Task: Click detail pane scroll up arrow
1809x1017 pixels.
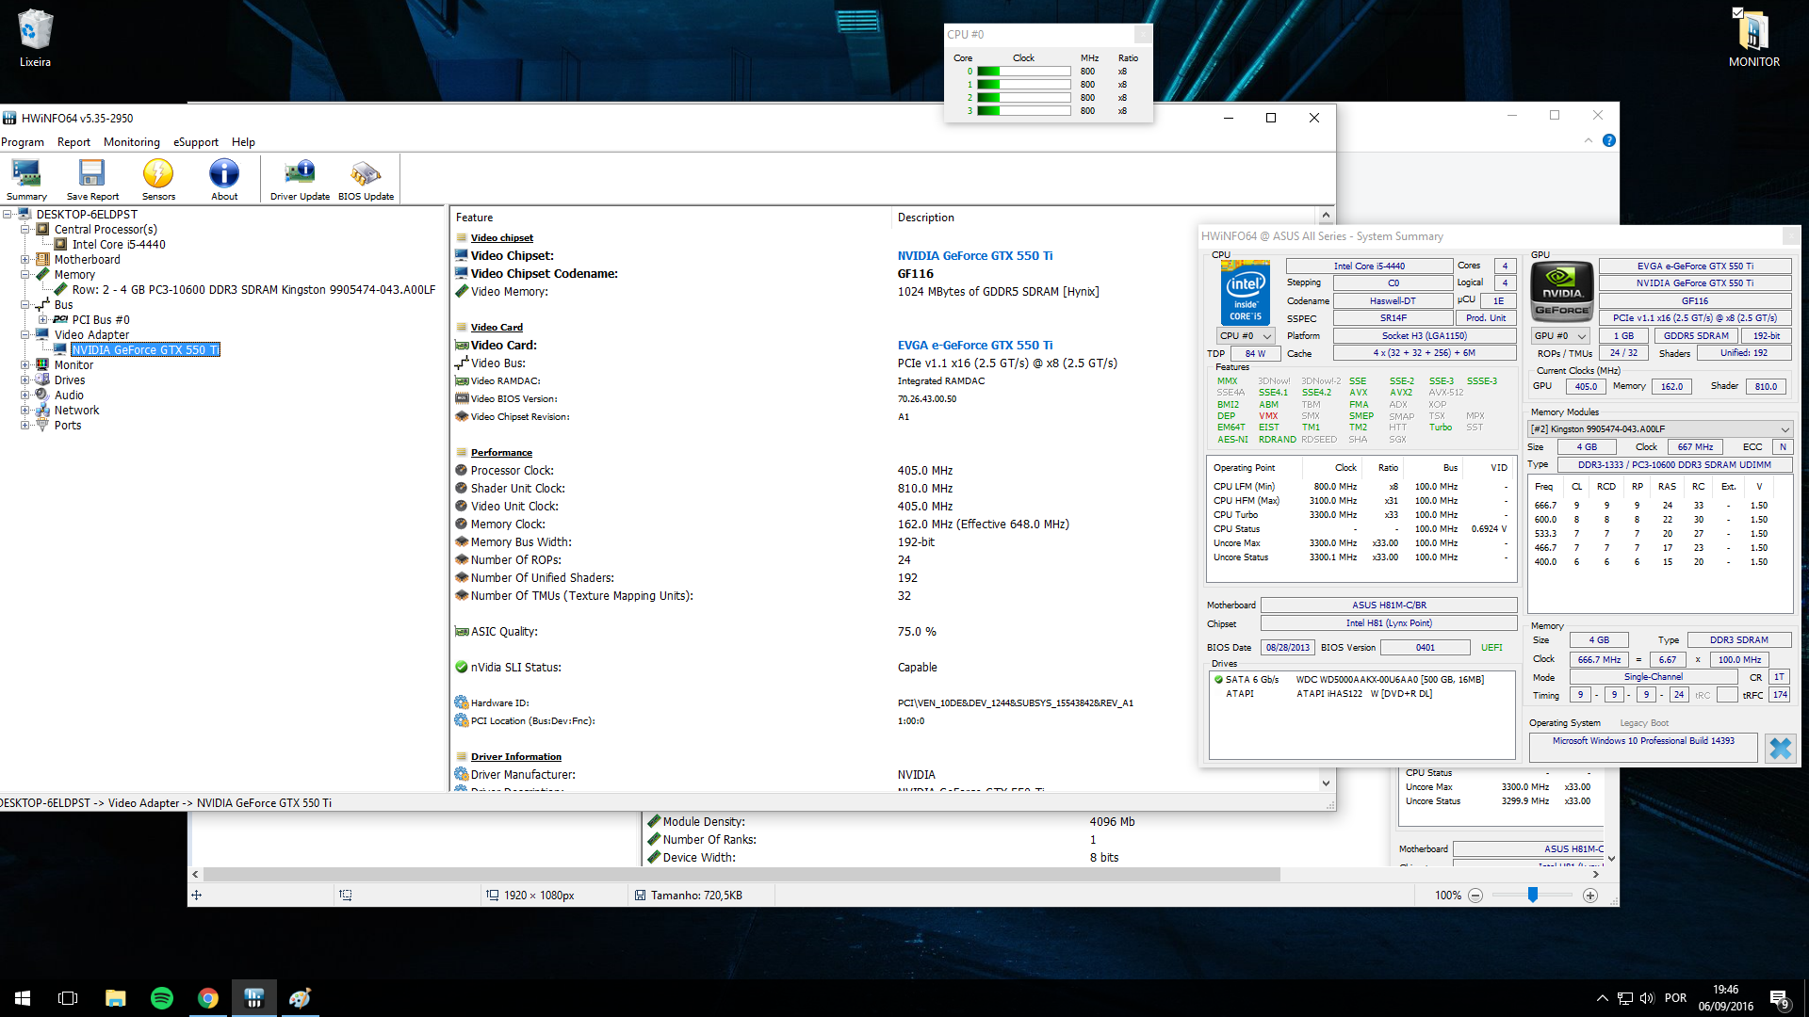Action: pos(1326,216)
